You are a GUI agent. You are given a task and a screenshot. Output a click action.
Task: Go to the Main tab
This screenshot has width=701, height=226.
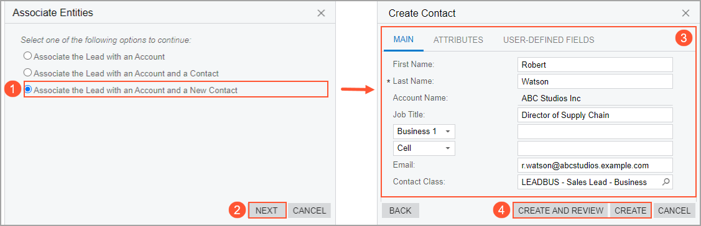pyautogui.click(x=403, y=39)
